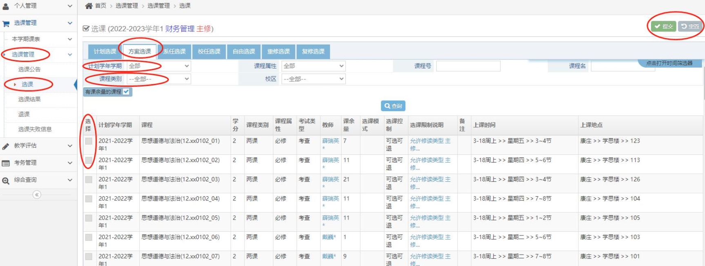This screenshot has width=705, height=266.
Task: Switch to the 自由选课 tab
Action: 244,52
